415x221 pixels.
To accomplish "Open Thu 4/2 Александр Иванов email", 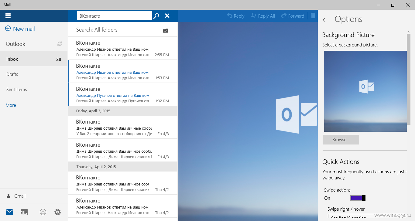I will (x=123, y=206).
